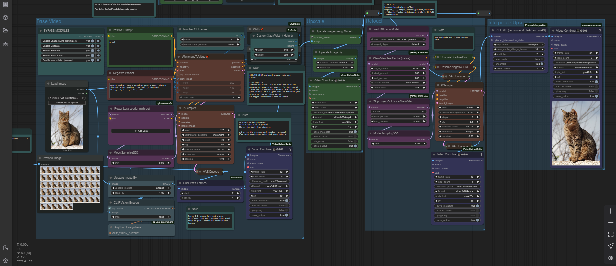Toggle fast_mode in the RIFE VFI node
This screenshot has height=266, width=616.
542,59
